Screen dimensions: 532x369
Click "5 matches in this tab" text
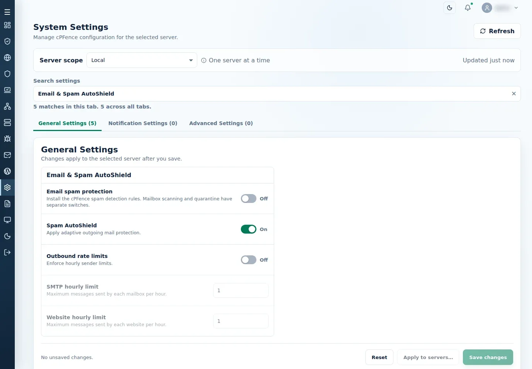coord(66,107)
